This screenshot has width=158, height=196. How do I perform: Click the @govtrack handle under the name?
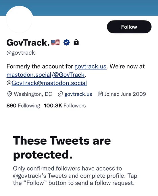coord(21,53)
